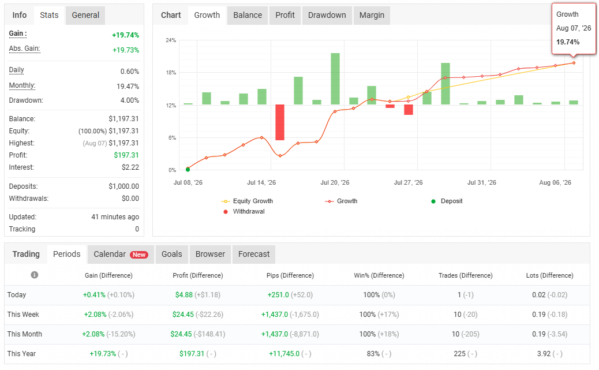
Task: Select the Forecast tab
Action: click(254, 254)
